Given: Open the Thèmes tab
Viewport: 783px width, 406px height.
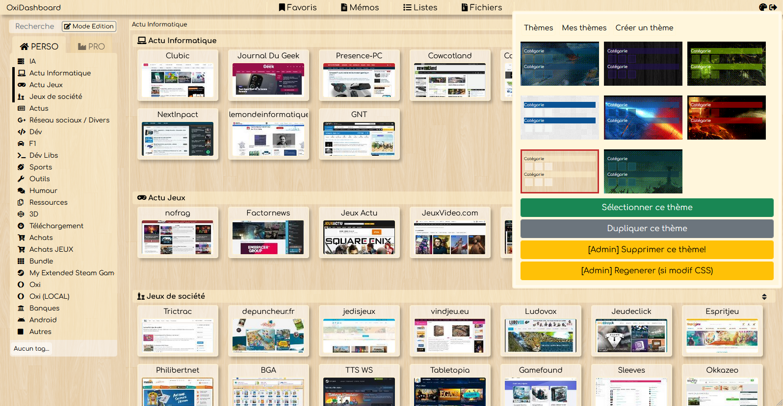Looking at the screenshot, I should [x=538, y=28].
